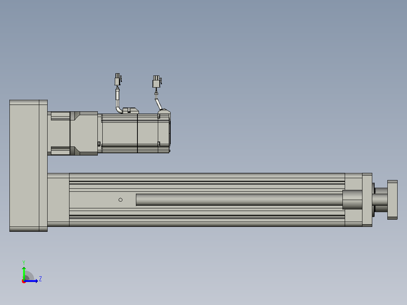Pick the left cable connector plug on motor

[118, 79]
